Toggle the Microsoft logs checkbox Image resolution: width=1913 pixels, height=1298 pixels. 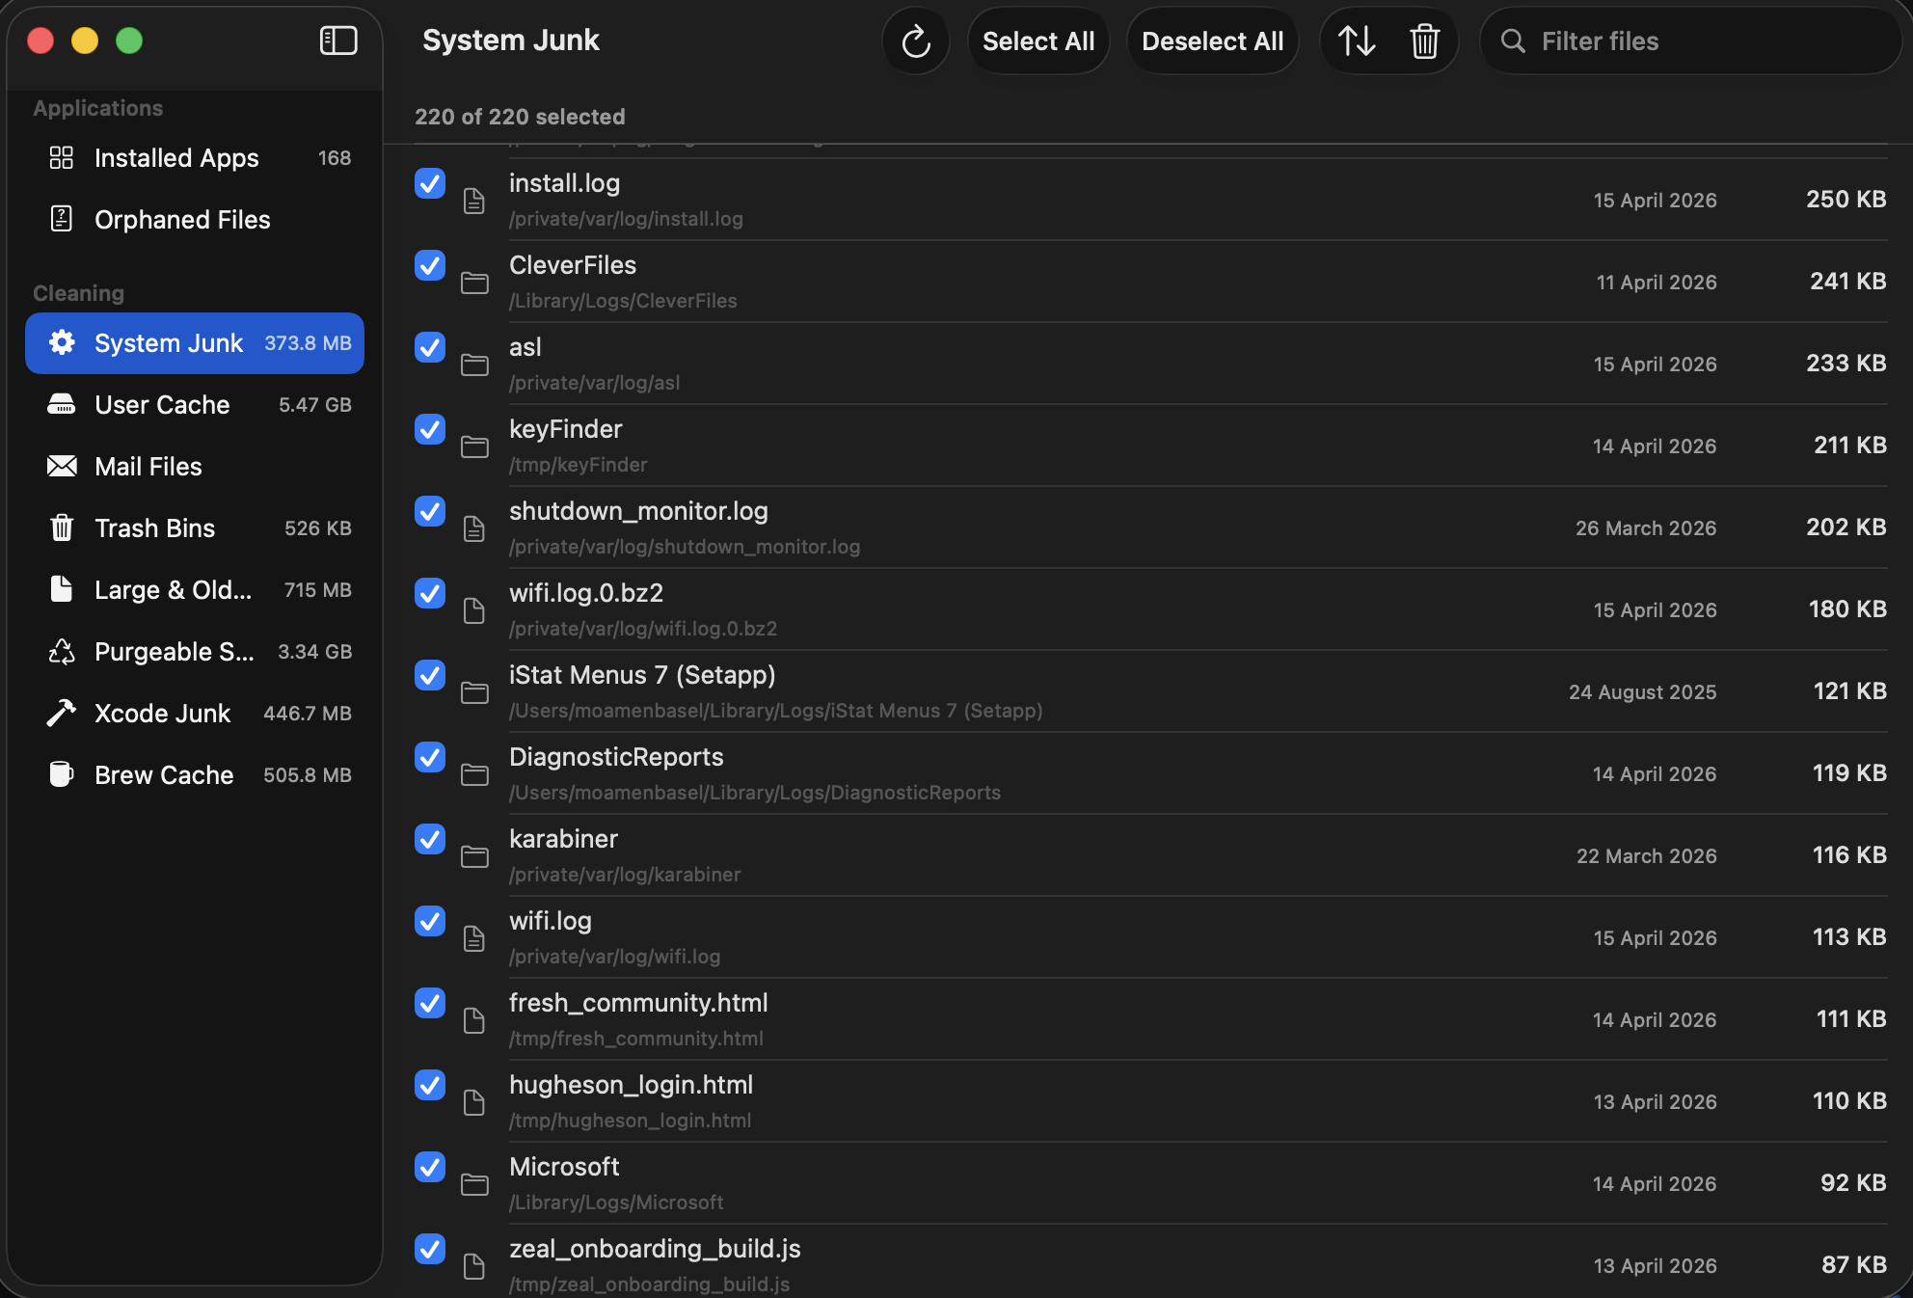430,1167
